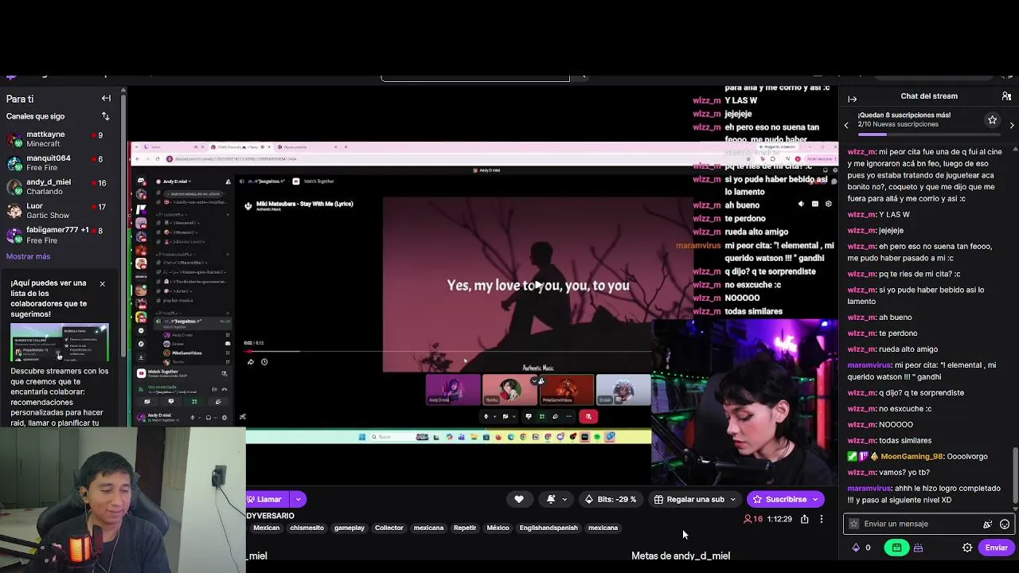Share the stream with the share icon
Screen dimensions: 1019x573
(805, 519)
